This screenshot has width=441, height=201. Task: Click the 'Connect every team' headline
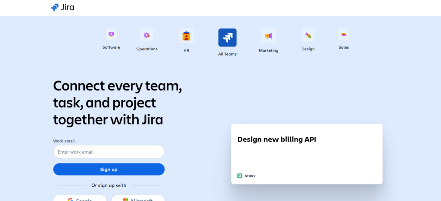[x=118, y=103]
